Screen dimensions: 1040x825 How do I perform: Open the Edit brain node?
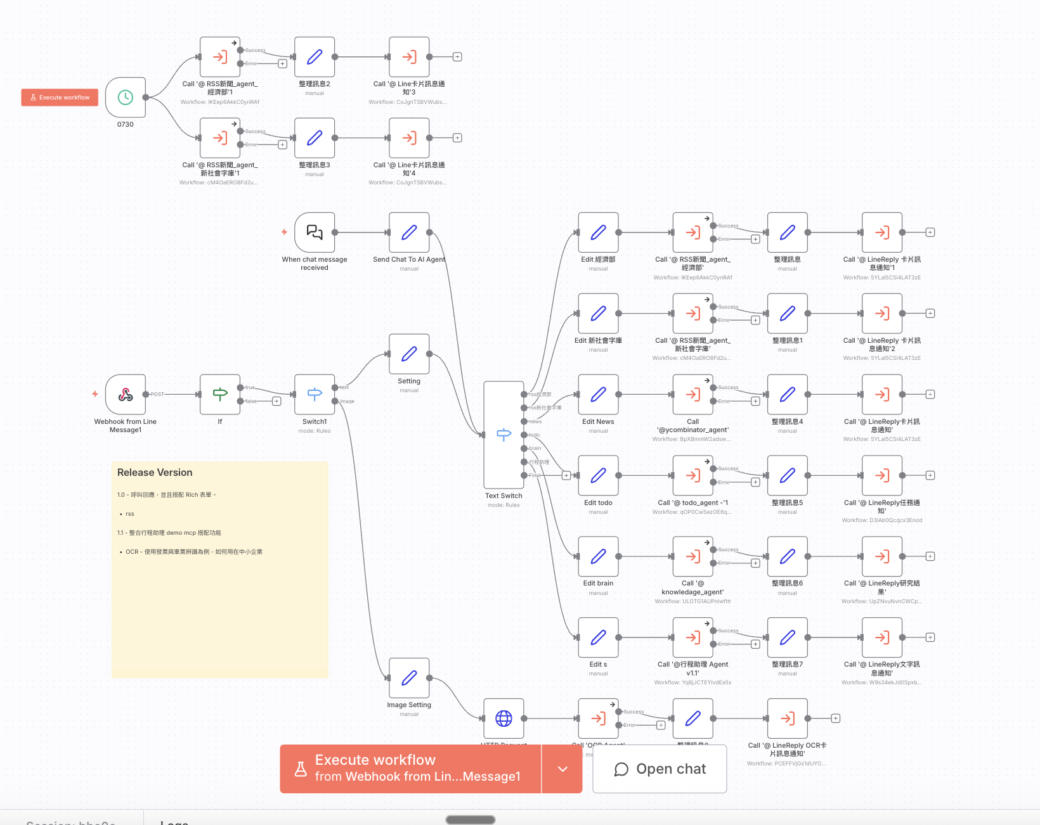598,556
